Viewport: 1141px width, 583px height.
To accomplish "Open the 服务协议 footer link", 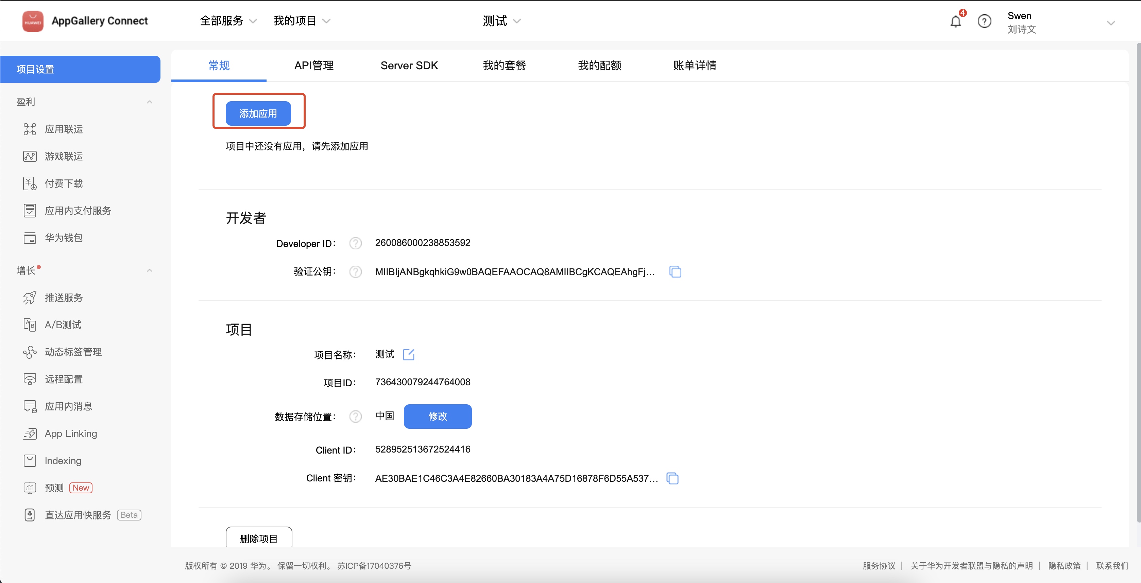I will 879,566.
